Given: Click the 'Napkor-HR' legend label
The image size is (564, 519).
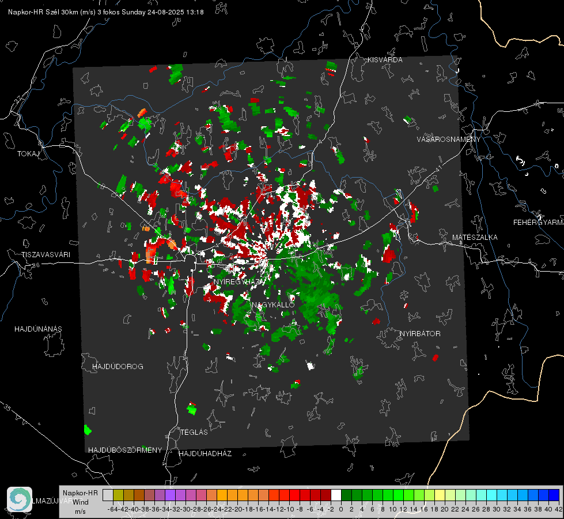Looking at the screenshot, I should (80, 493).
